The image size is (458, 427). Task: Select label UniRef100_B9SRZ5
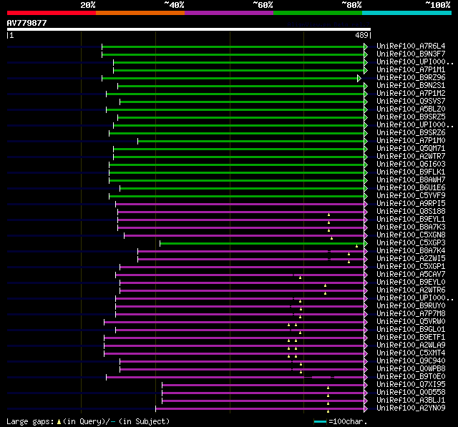coord(411,117)
